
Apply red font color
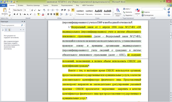(43, 14)
